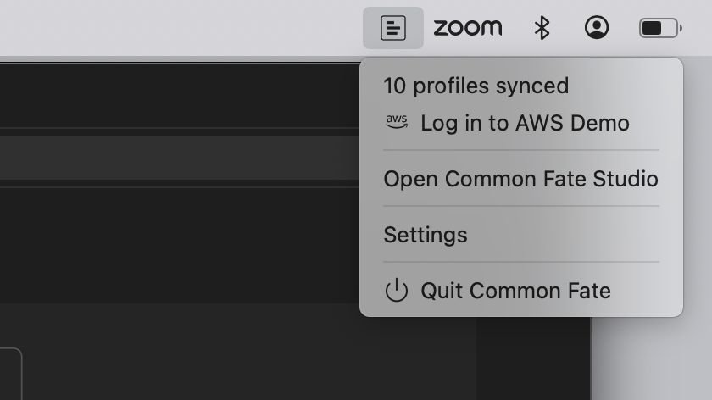
Task: Click the dark panel between the gray row and lower panel
Action: point(180,245)
